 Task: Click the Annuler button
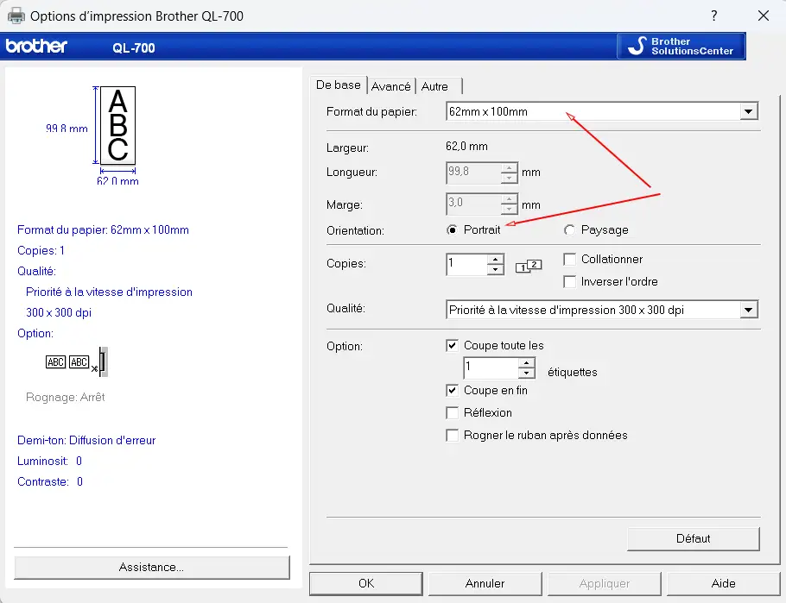click(x=485, y=583)
